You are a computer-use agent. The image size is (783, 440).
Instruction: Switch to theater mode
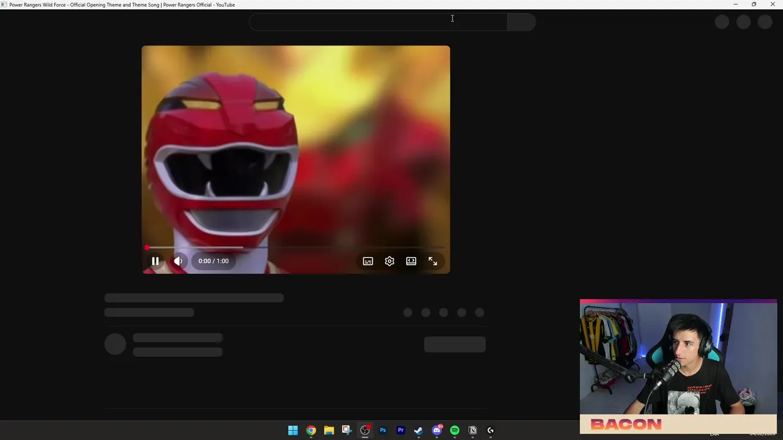411,261
